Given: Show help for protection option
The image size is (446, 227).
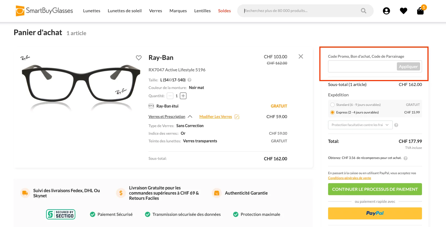Looking at the screenshot, I should point(396,125).
